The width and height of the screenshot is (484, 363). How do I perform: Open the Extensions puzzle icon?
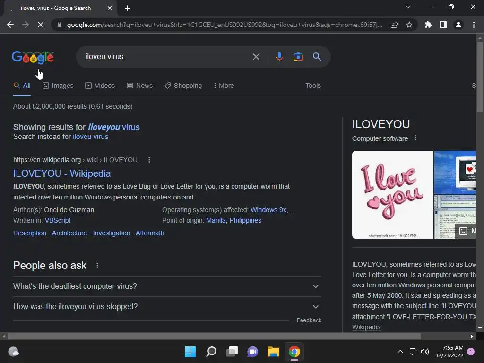coord(428,25)
